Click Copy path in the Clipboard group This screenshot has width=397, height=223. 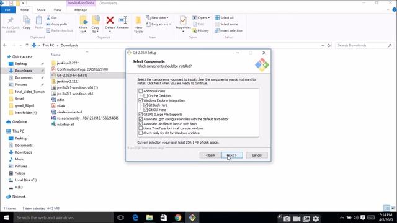[56, 24]
